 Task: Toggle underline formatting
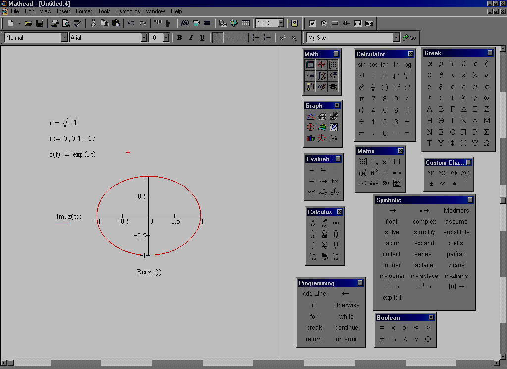click(202, 38)
